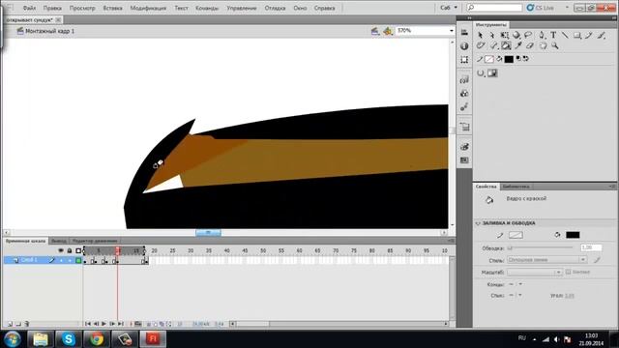Select the Bone tool

[493, 45]
